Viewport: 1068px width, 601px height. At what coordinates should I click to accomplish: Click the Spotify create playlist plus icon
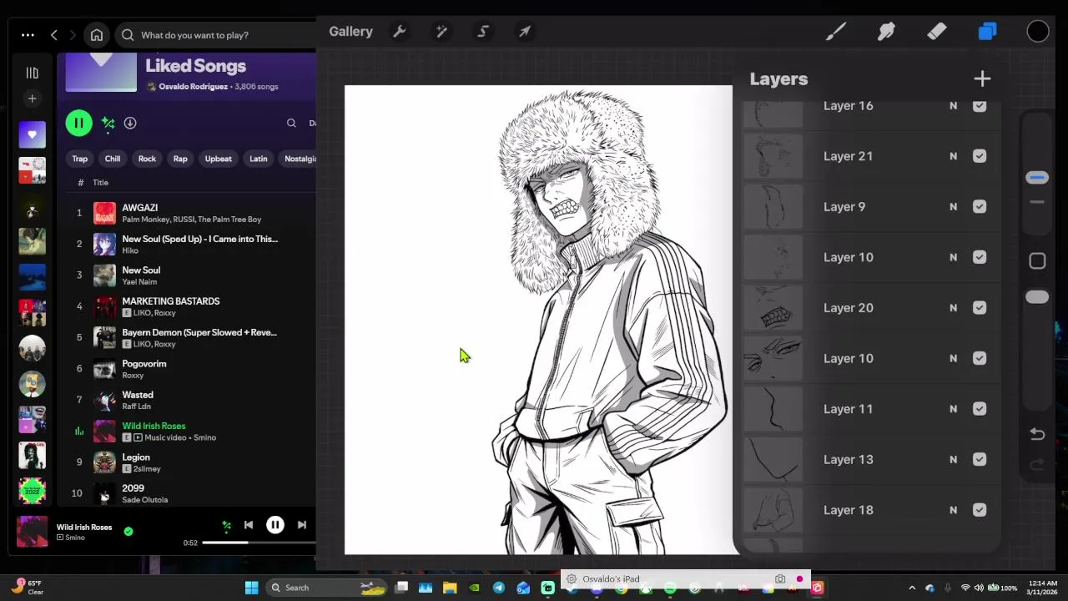coord(32,98)
